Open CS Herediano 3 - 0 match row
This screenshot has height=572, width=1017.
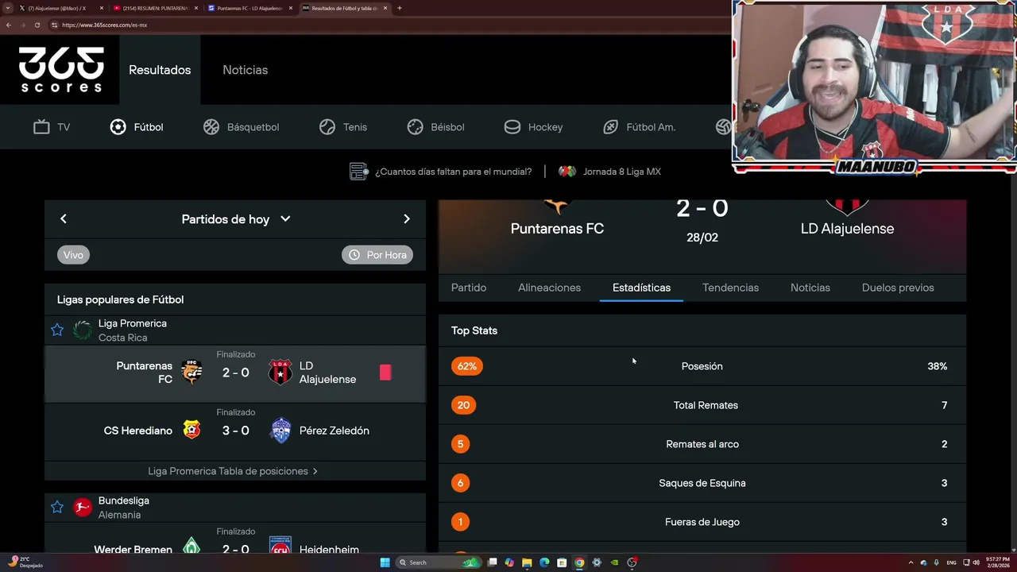point(235,431)
